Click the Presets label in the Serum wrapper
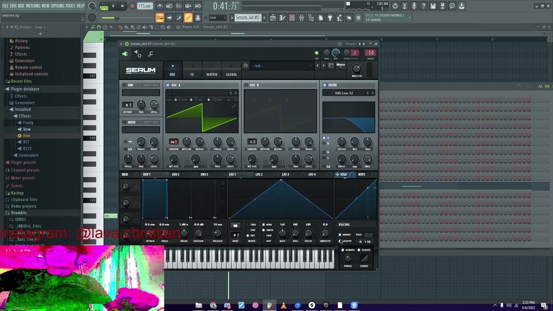This screenshot has width=553, height=311. (x=351, y=44)
